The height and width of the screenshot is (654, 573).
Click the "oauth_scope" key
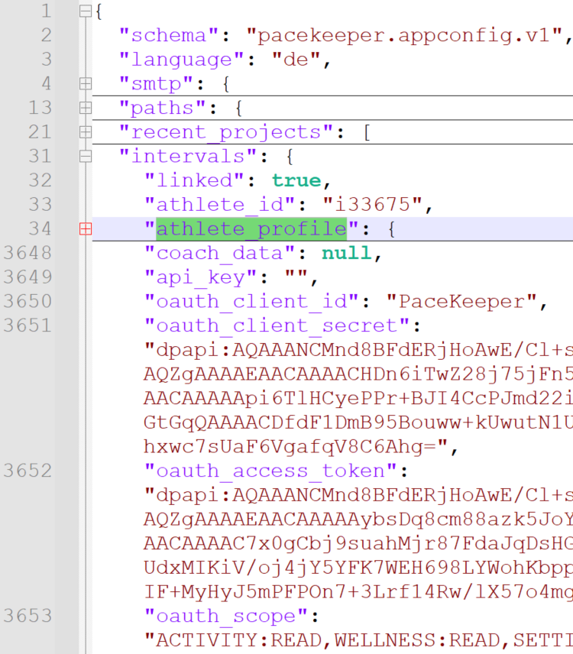click(225, 616)
